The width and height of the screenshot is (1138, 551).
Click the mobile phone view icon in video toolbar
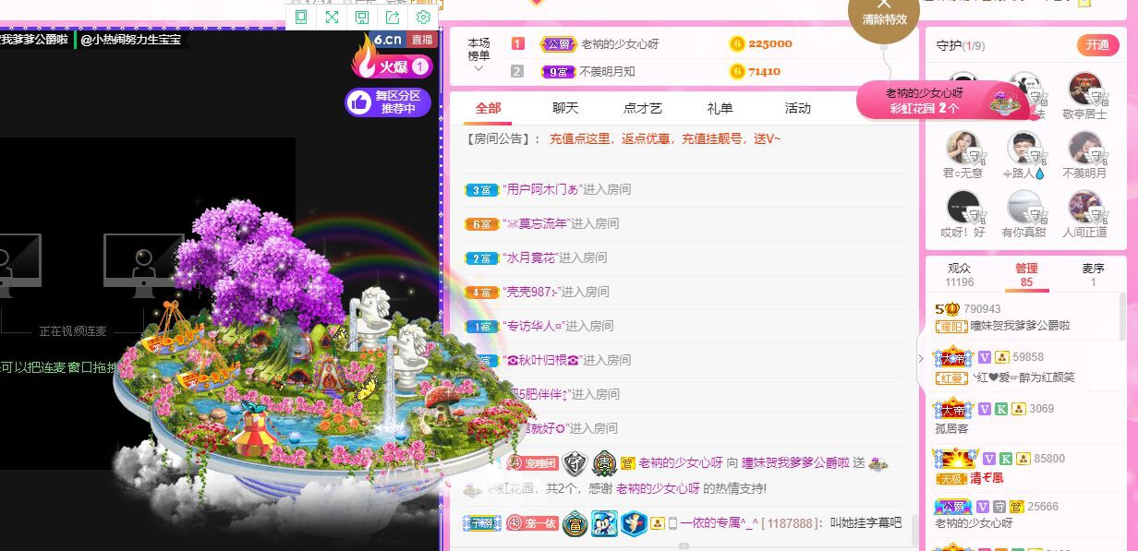[x=301, y=18]
